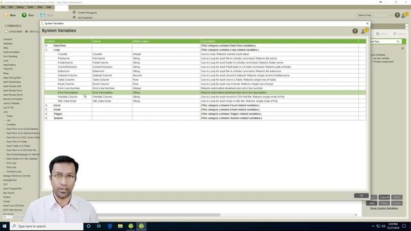Screen dimensions: 411x231
Task: Select the XML Data Node caption
Action: [x=67, y=101]
